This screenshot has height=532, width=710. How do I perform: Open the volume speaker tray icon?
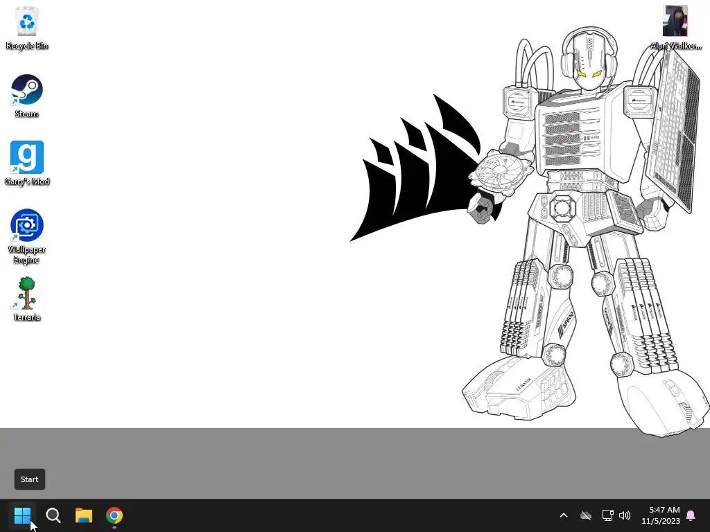[x=625, y=515]
